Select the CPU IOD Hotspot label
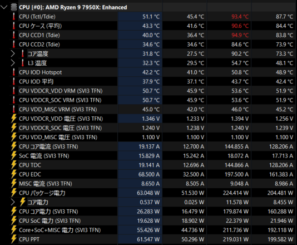The width and height of the screenshot is (297, 245). pyautogui.click(x=41, y=72)
